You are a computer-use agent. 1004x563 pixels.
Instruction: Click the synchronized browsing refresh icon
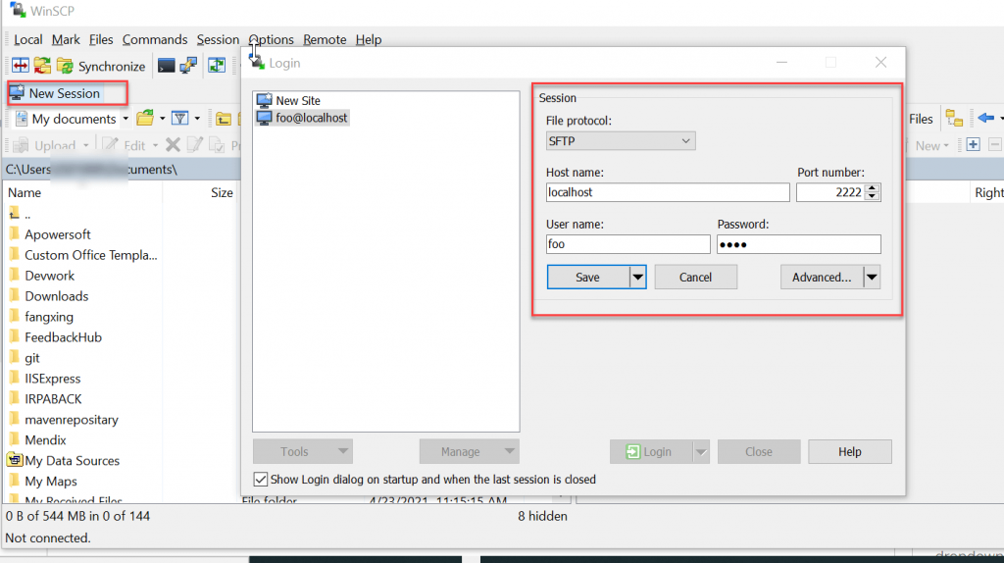pos(217,66)
